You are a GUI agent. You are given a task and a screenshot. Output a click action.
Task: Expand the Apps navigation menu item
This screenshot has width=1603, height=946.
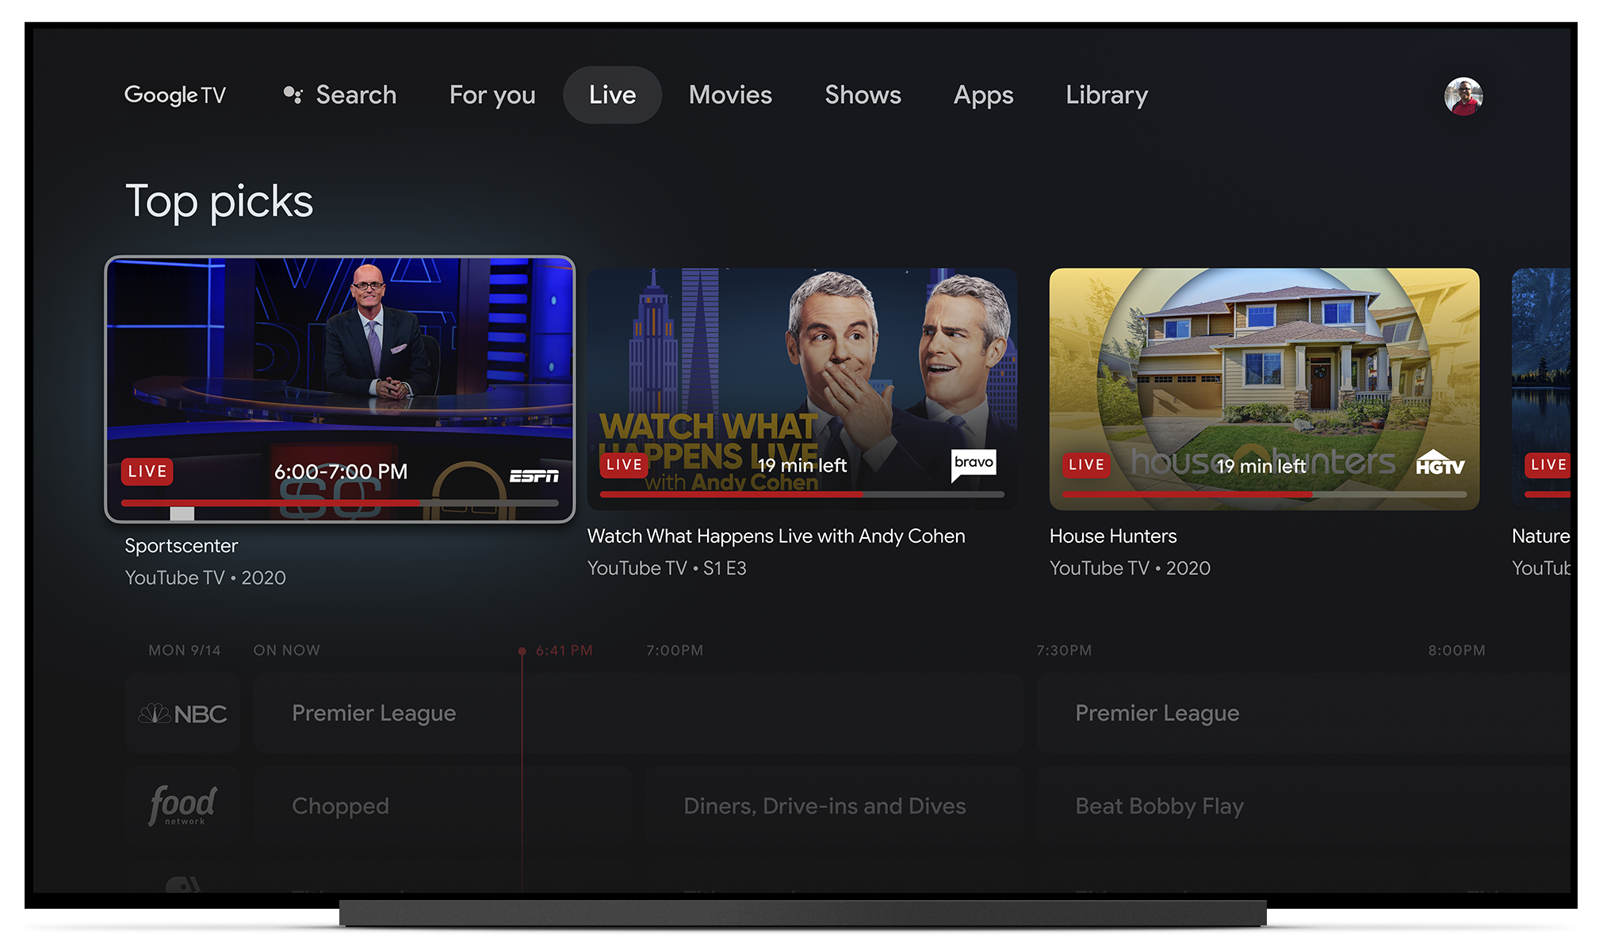[x=982, y=94]
